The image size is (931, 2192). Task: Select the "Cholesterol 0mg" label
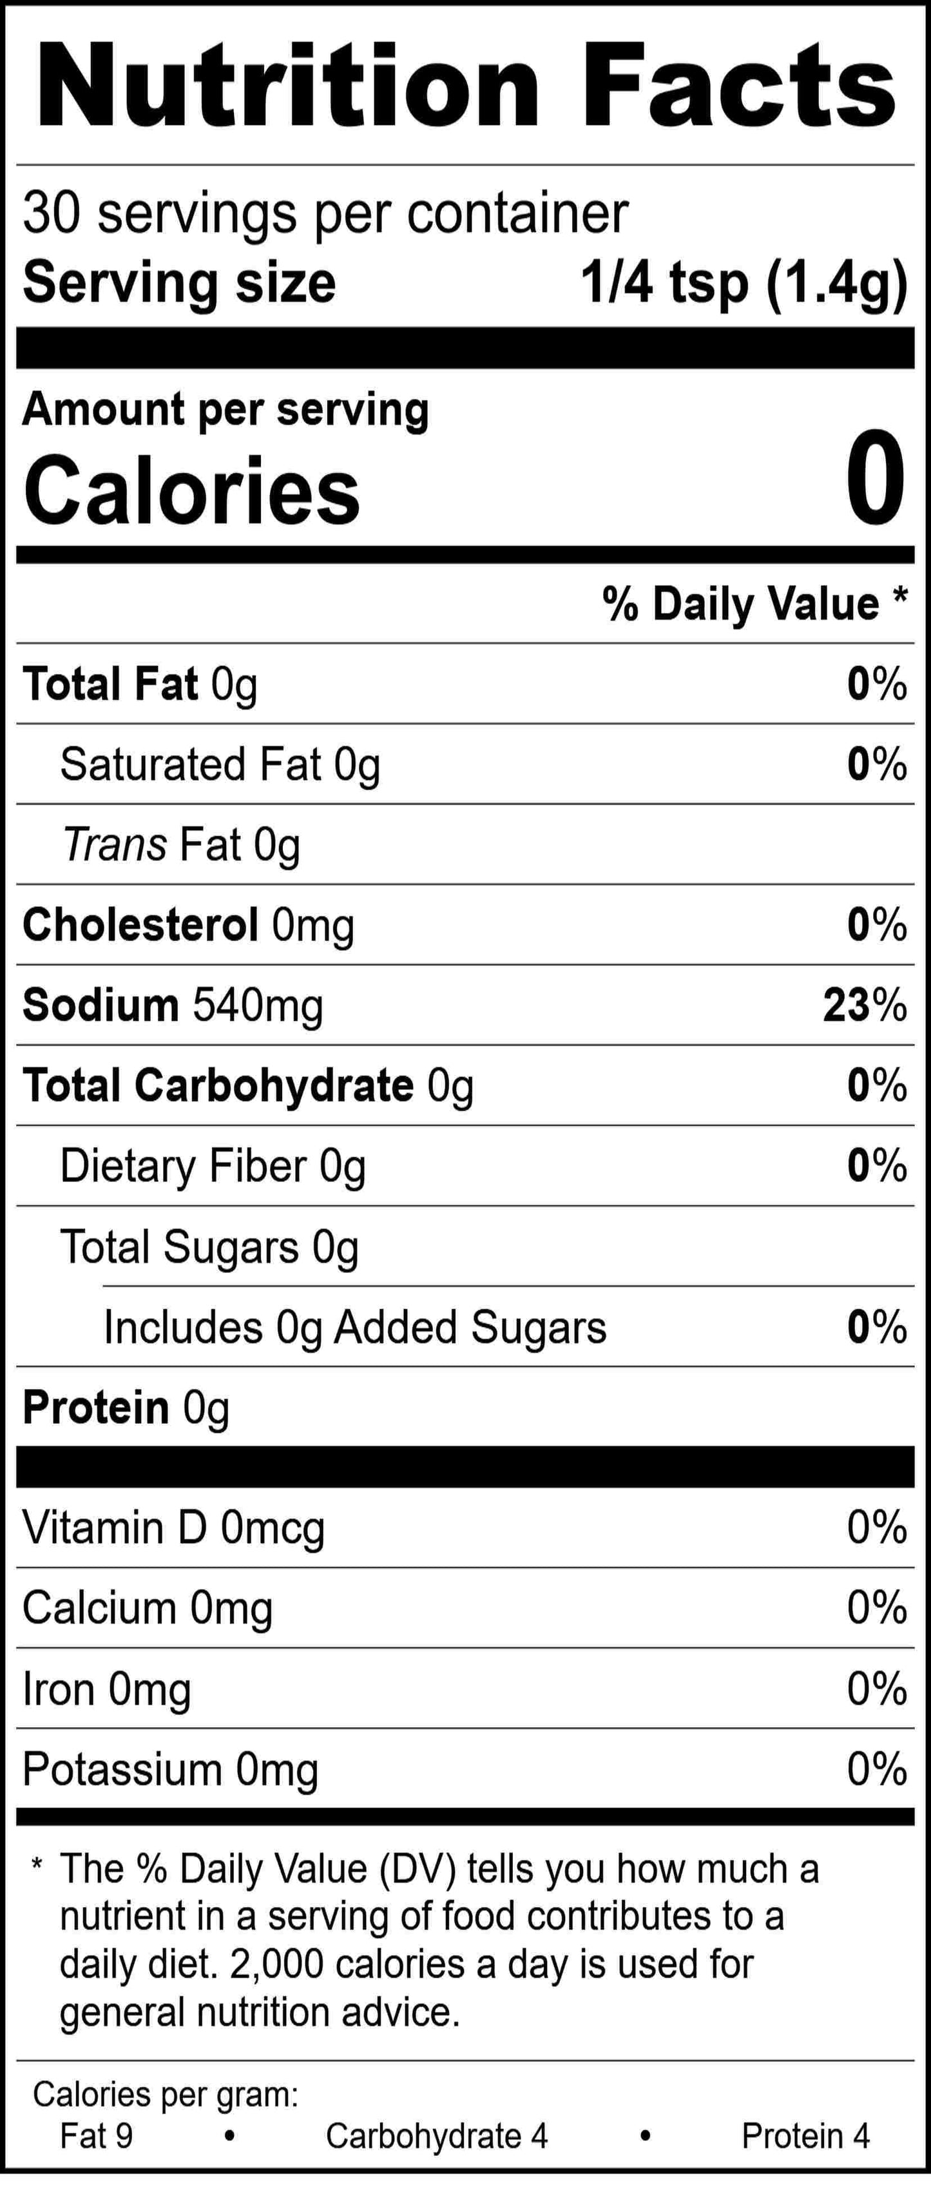[188, 925]
